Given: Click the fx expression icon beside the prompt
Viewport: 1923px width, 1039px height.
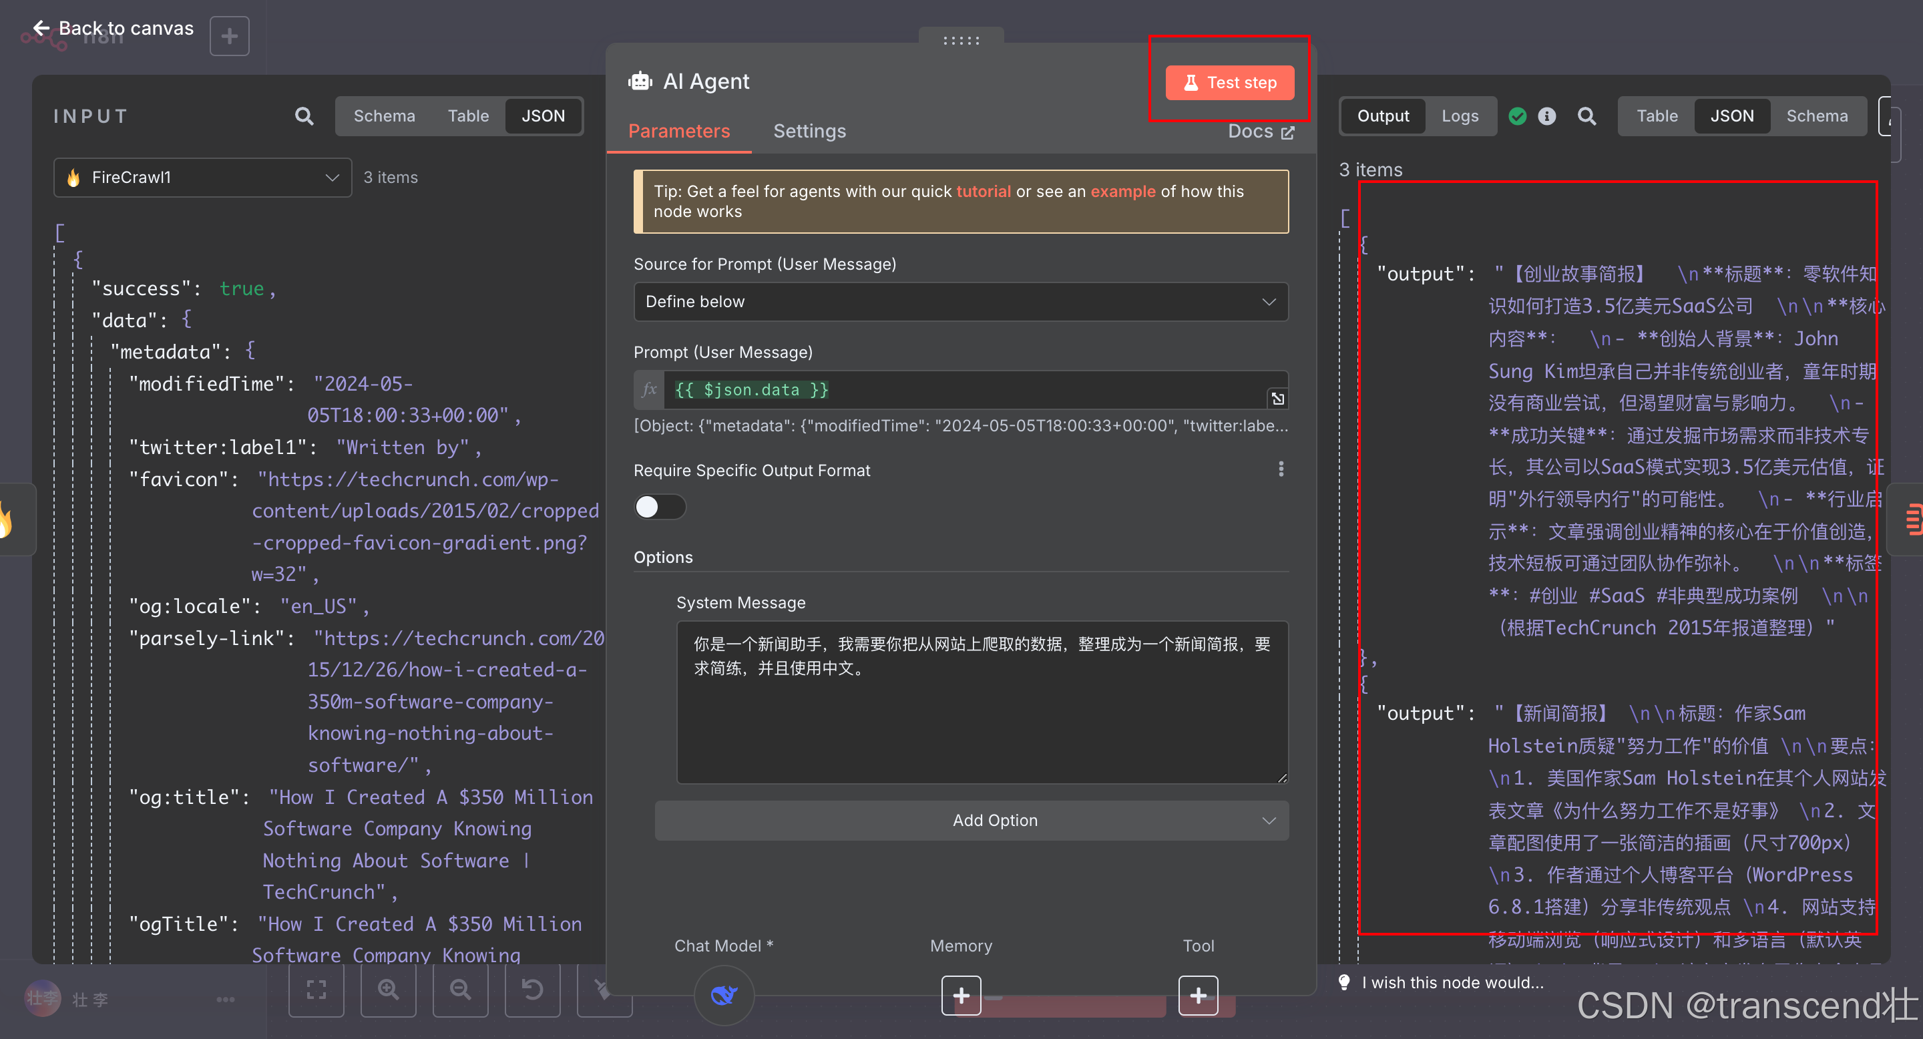Looking at the screenshot, I should tap(649, 390).
